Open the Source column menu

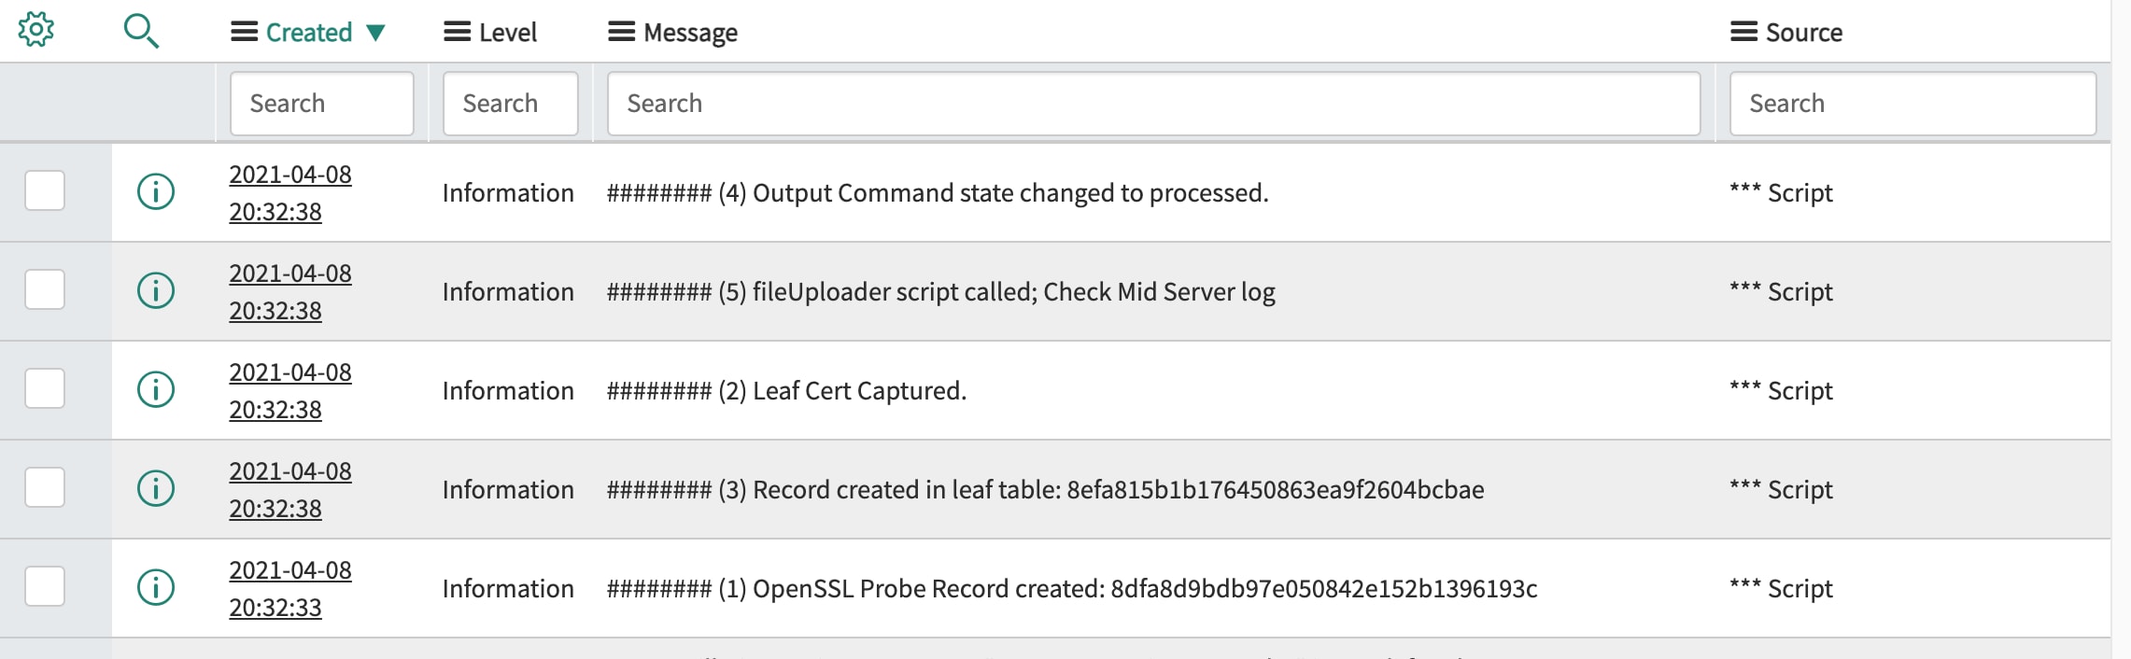(x=1743, y=31)
